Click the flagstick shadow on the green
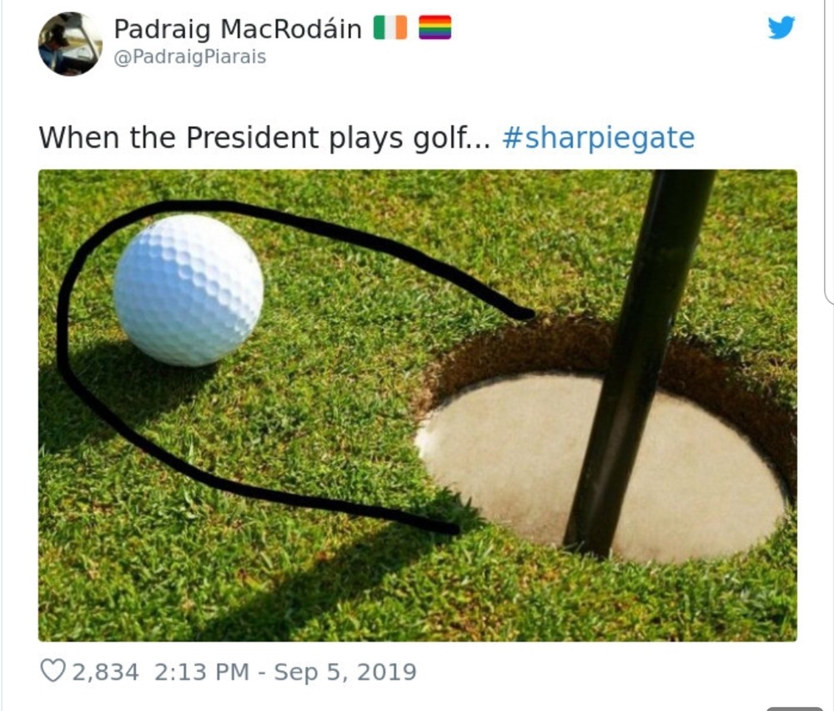 (319, 585)
